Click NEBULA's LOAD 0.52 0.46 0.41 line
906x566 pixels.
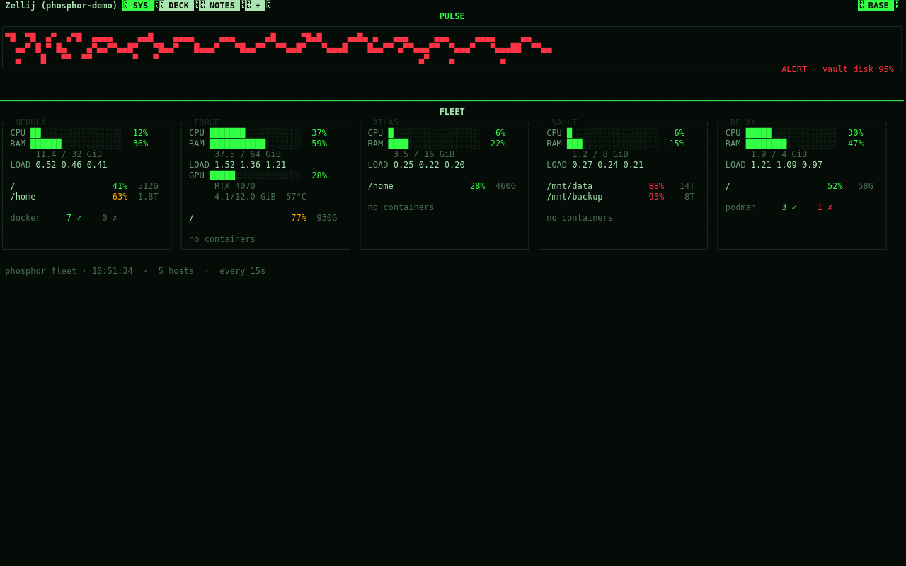click(x=59, y=165)
